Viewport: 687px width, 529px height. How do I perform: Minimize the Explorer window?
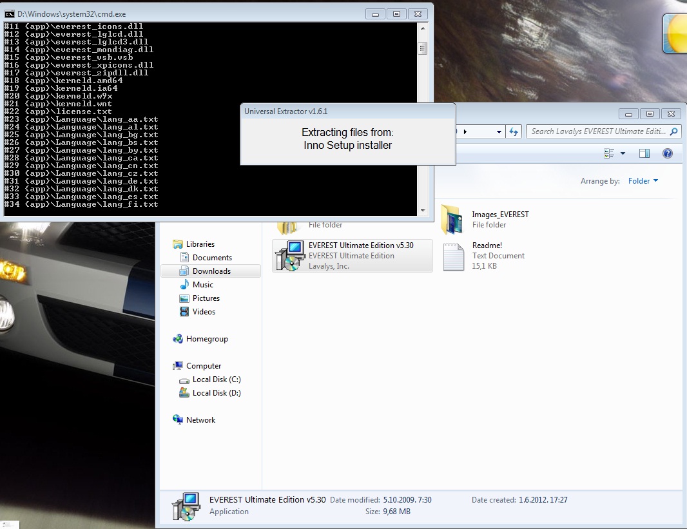[628, 114]
